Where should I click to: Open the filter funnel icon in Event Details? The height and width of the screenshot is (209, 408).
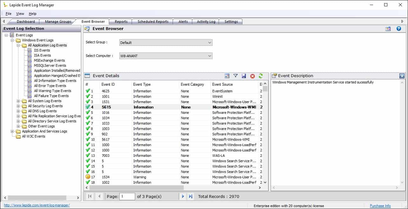pos(235,76)
